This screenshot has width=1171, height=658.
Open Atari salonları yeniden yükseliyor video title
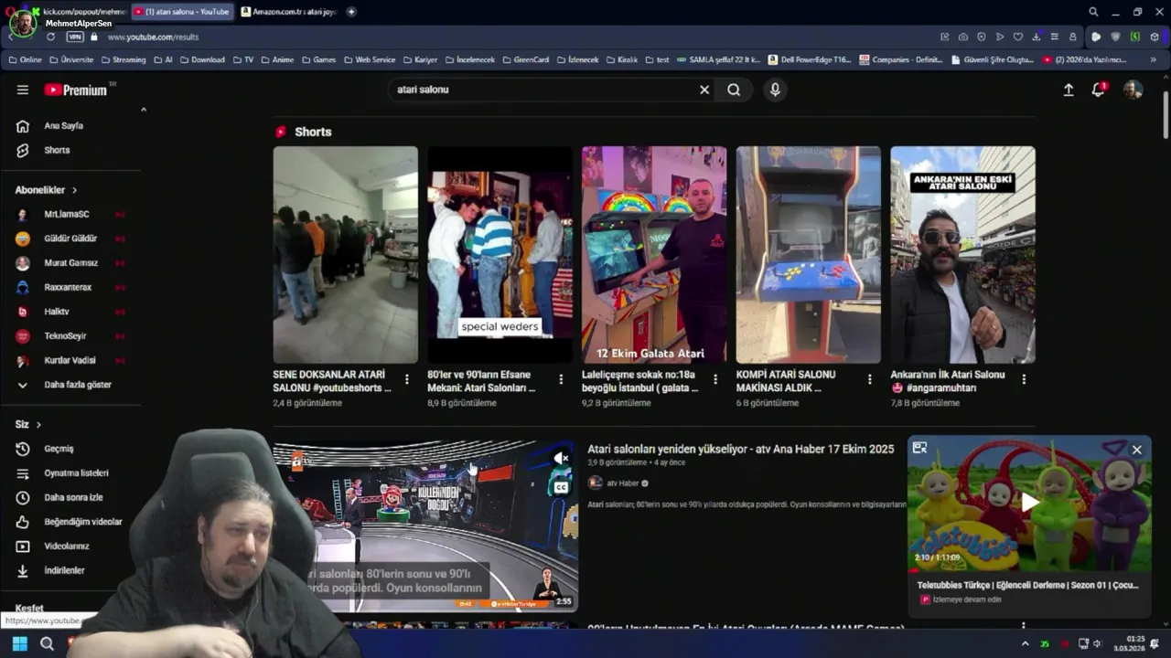coord(740,449)
